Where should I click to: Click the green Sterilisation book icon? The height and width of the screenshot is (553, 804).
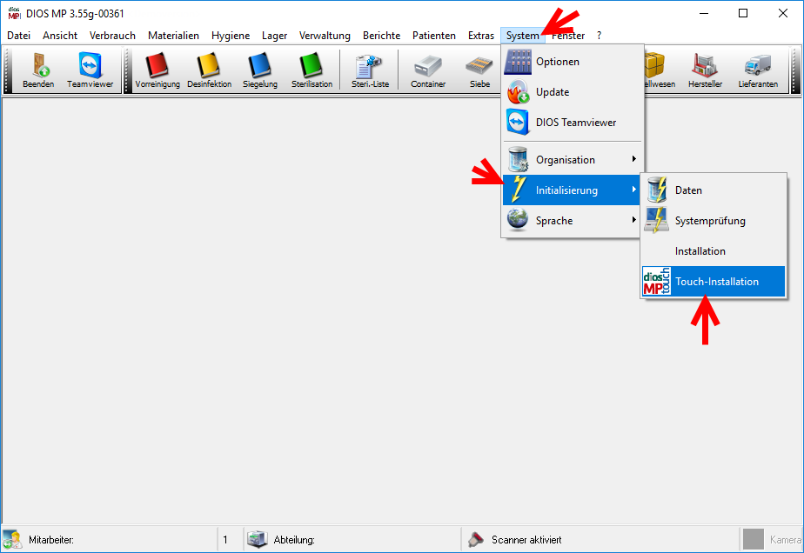[312, 70]
